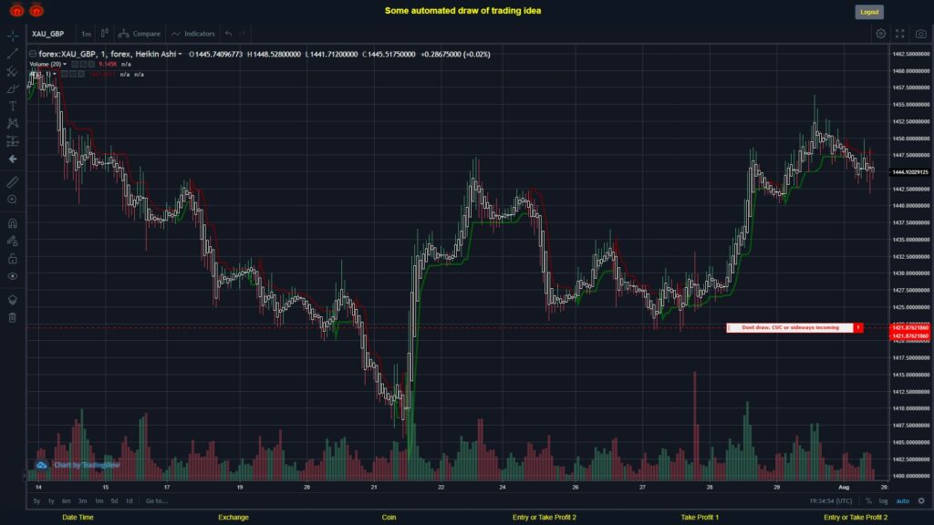934x525 pixels.
Task: Click the XAU_GBP symbol field
Action: (48, 34)
